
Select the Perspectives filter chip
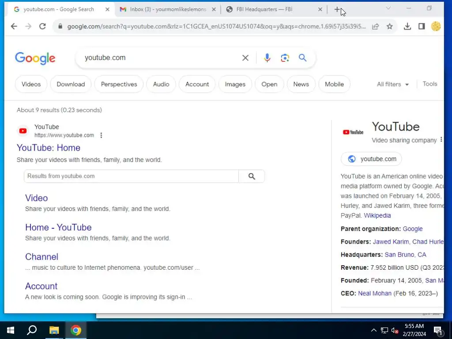(119, 84)
